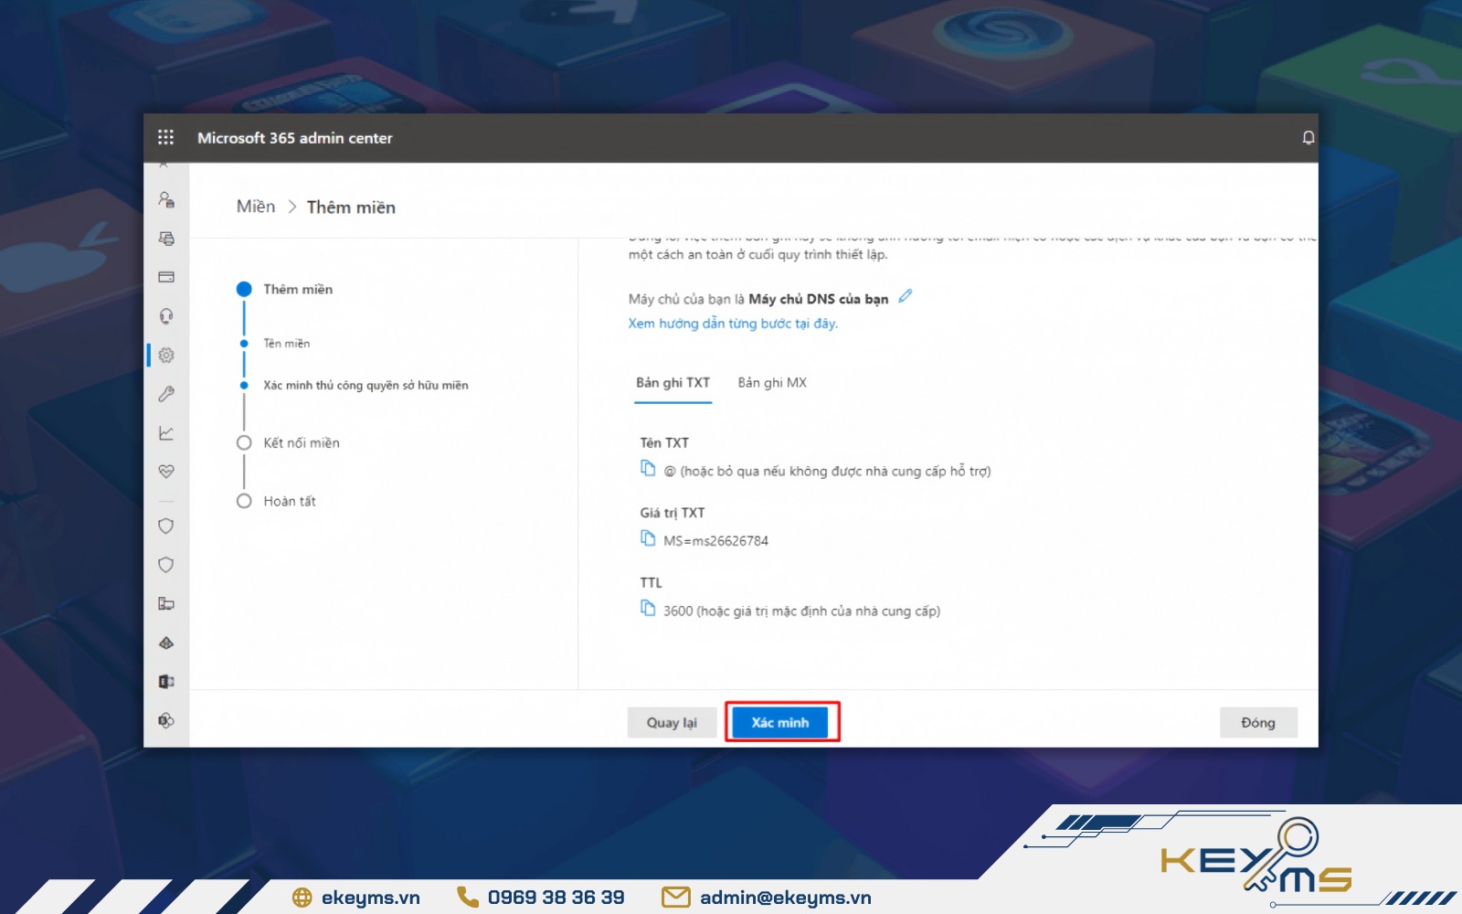Open the notifications bell

tap(1308, 137)
